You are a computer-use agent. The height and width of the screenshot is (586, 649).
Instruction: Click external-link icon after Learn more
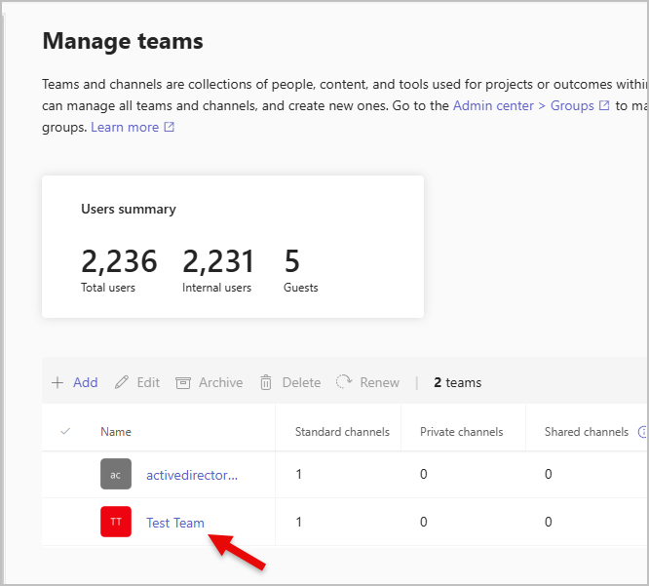(x=170, y=128)
